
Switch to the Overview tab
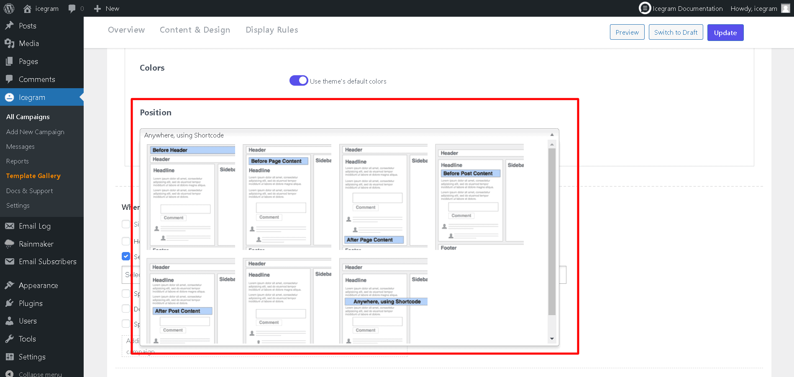tap(126, 30)
